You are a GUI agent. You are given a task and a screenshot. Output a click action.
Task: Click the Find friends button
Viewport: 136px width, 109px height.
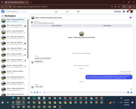[118, 11]
